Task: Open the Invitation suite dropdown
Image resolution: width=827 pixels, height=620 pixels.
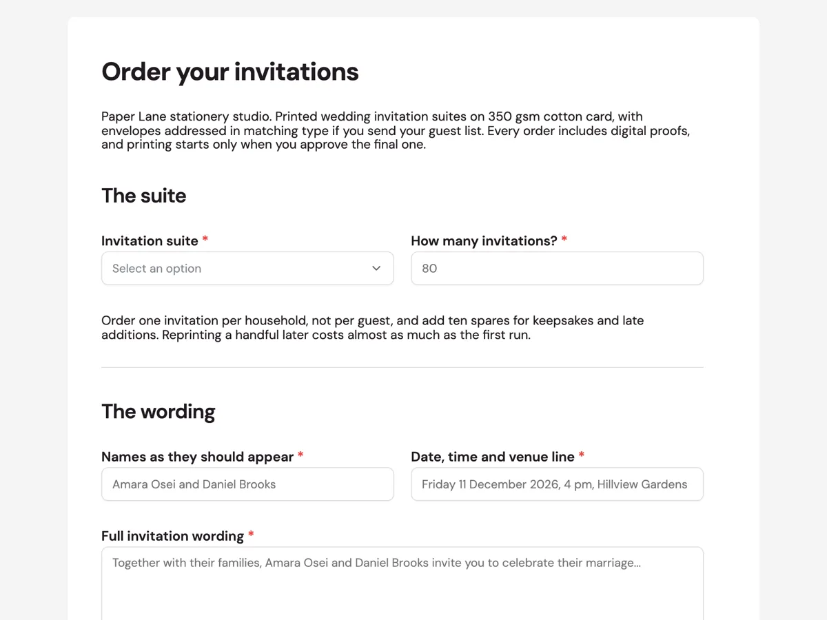Action: 247,268
